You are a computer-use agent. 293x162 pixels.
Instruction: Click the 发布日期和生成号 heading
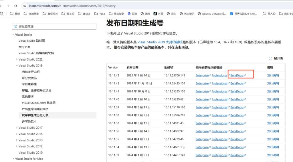(x=135, y=23)
